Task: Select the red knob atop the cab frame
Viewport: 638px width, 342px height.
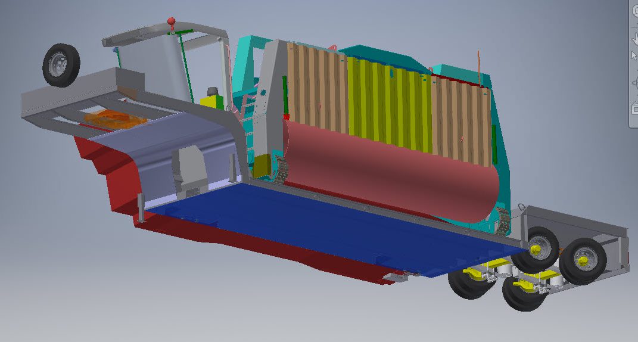Action: coord(172,21)
